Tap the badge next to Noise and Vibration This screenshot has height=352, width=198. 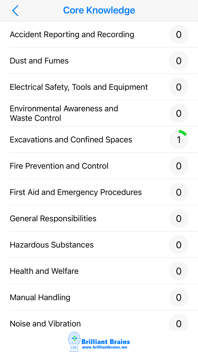(x=178, y=323)
